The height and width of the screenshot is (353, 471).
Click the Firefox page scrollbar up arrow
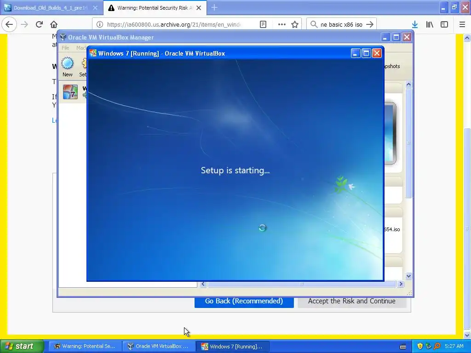(x=467, y=38)
